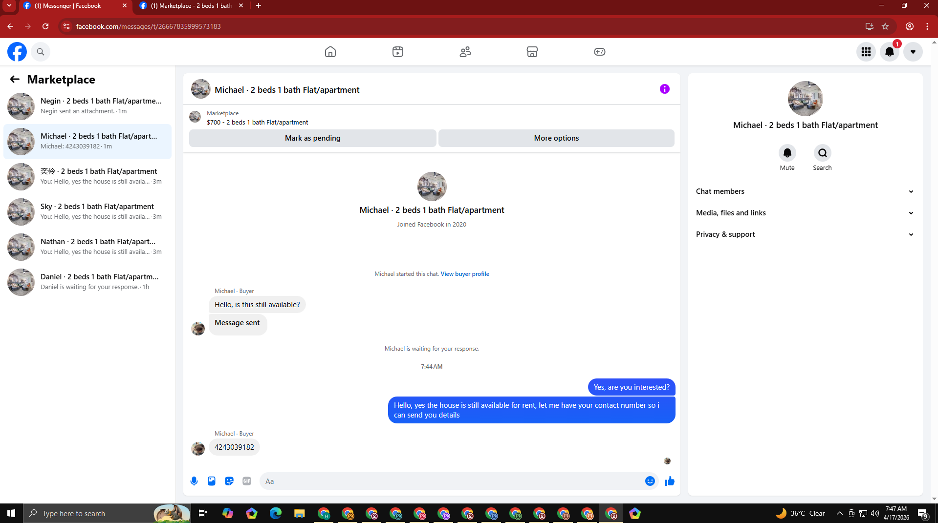Open the chat title avatar in the conversation header

coord(201,89)
